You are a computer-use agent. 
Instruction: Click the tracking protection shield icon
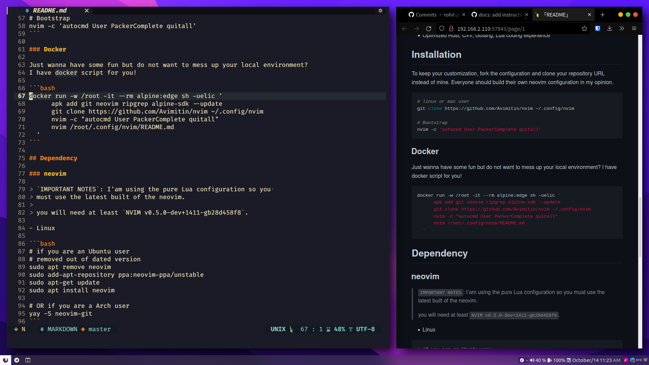pyautogui.click(x=442, y=29)
